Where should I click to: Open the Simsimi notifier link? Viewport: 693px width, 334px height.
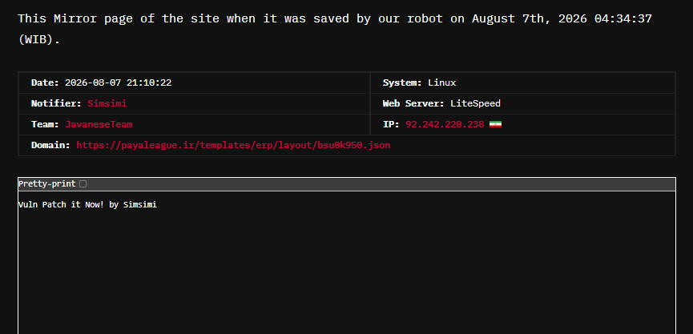(x=107, y=103)
